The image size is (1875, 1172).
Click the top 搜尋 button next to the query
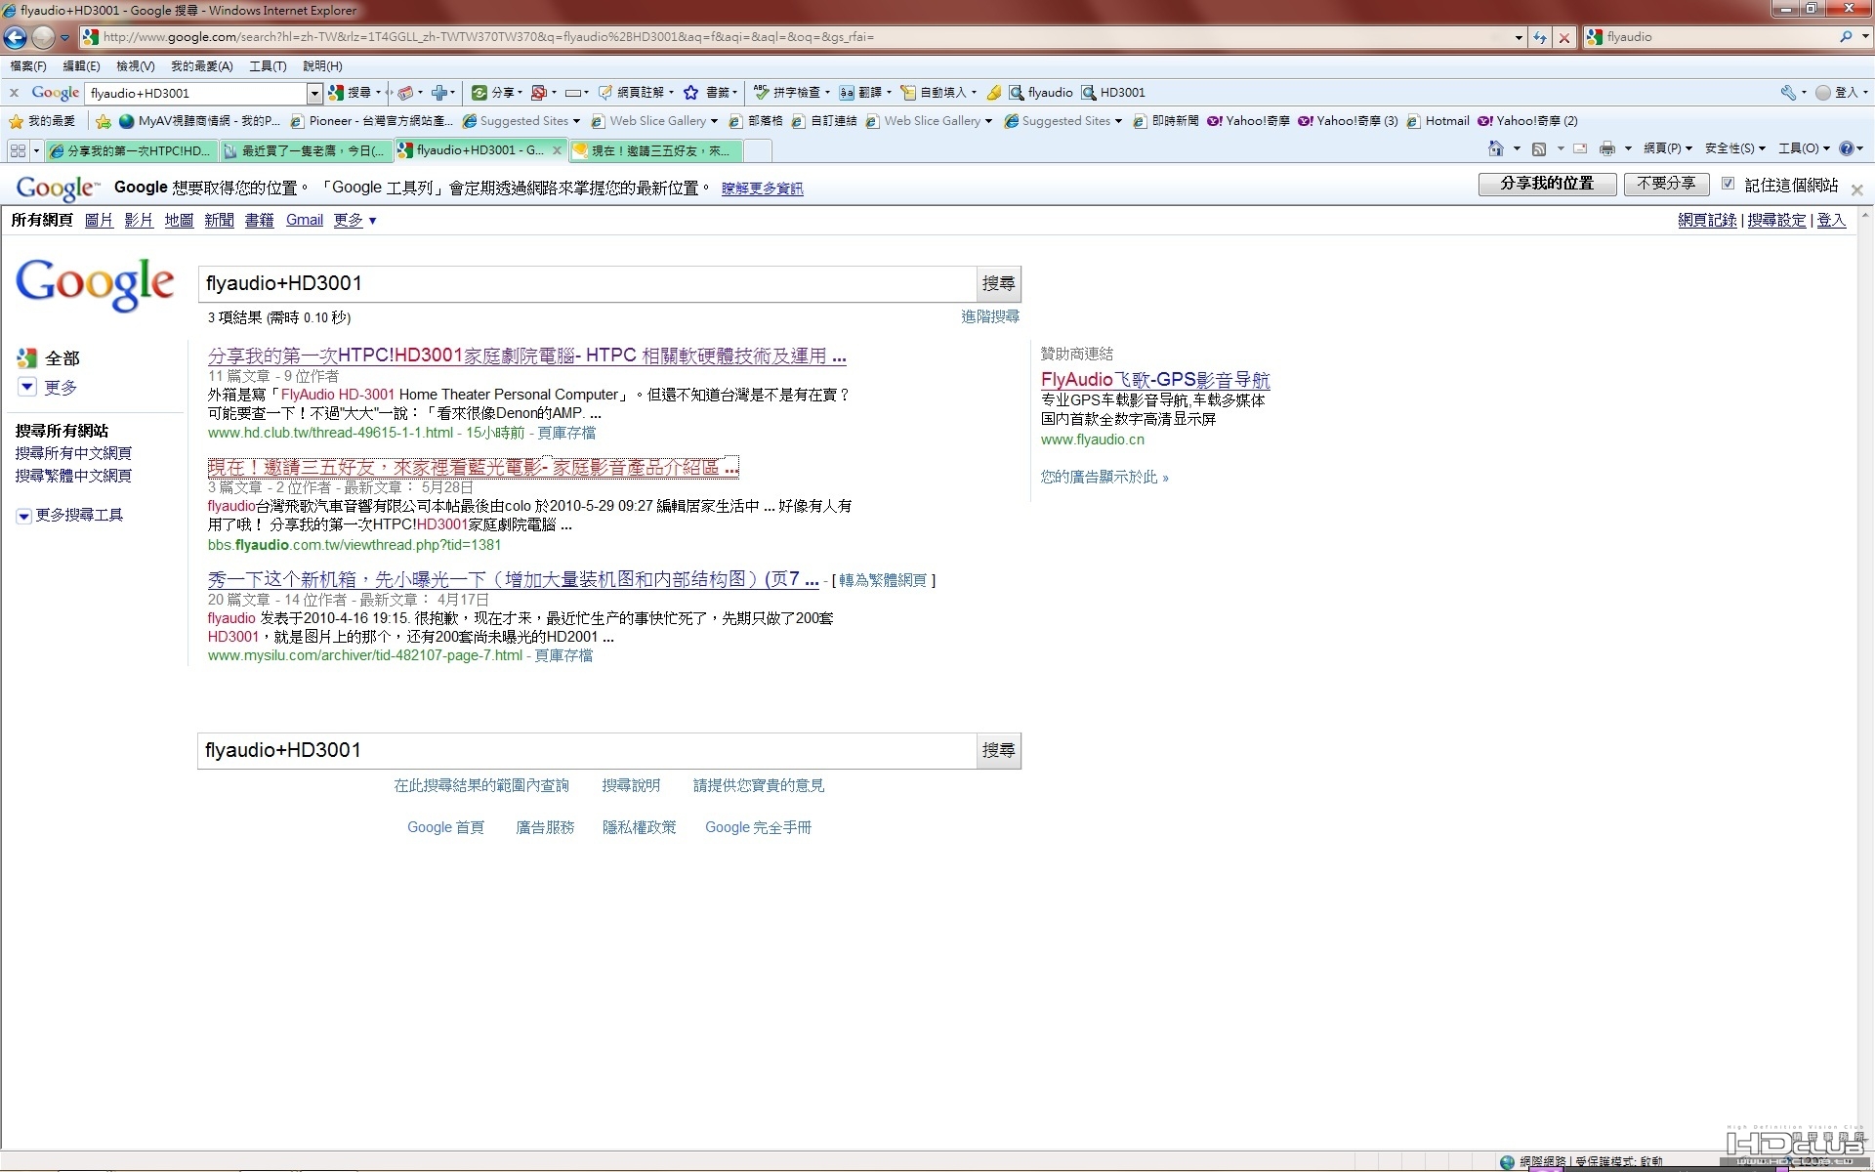(998, 283)
